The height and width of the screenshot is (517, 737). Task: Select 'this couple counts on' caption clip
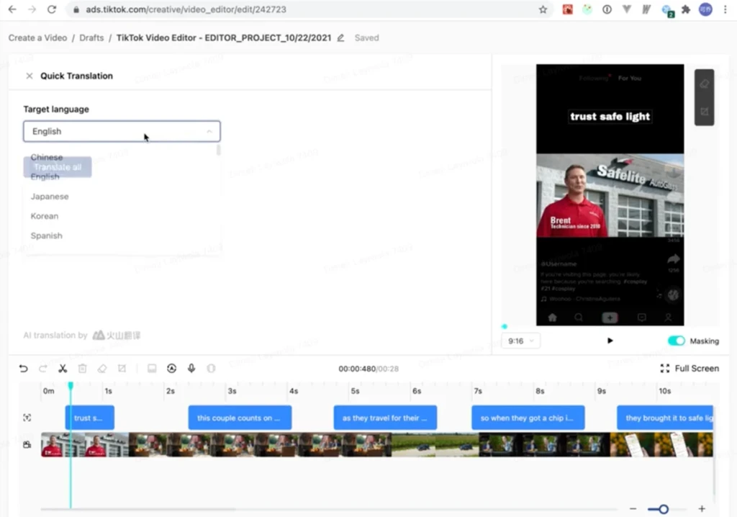pyautogui.click(x=240, y=418)
